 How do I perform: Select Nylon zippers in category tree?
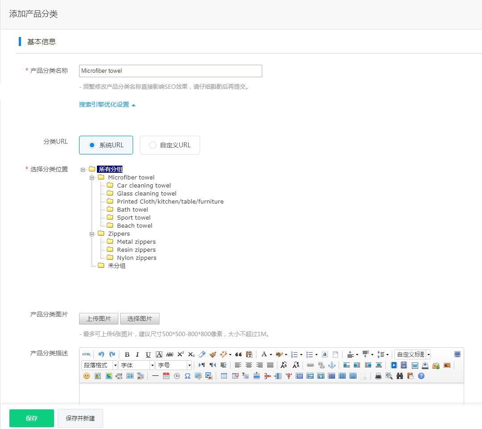(136, 258)
